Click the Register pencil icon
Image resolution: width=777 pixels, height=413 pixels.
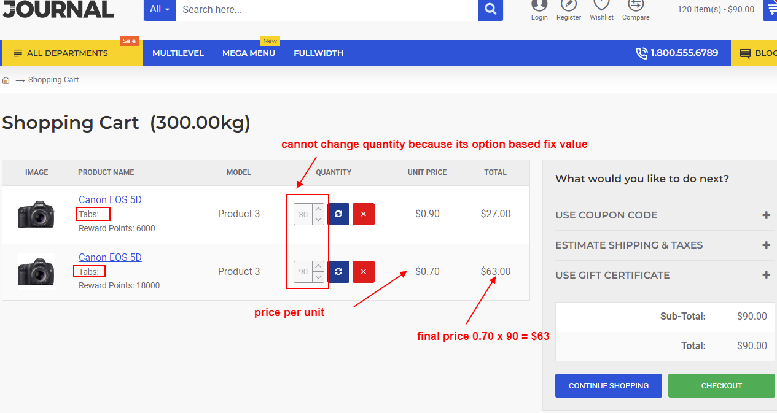pos(569,6)
